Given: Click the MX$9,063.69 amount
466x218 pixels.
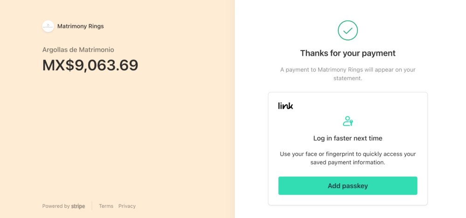Looking at the screenshot, I should tap(90, 65).
